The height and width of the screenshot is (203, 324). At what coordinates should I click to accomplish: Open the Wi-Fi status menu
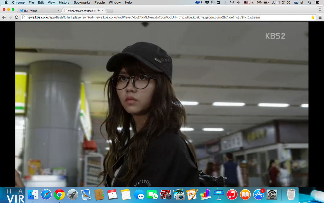(x=232, y=2)
